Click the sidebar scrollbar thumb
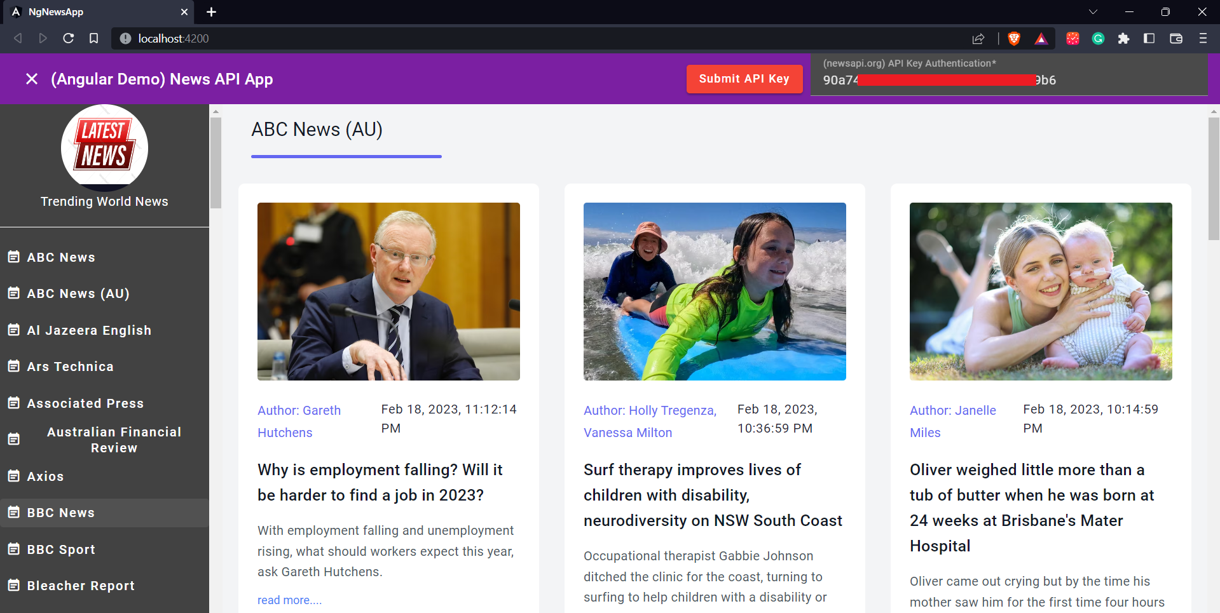This screenshot has width=1220, height=613. point(216,163)
